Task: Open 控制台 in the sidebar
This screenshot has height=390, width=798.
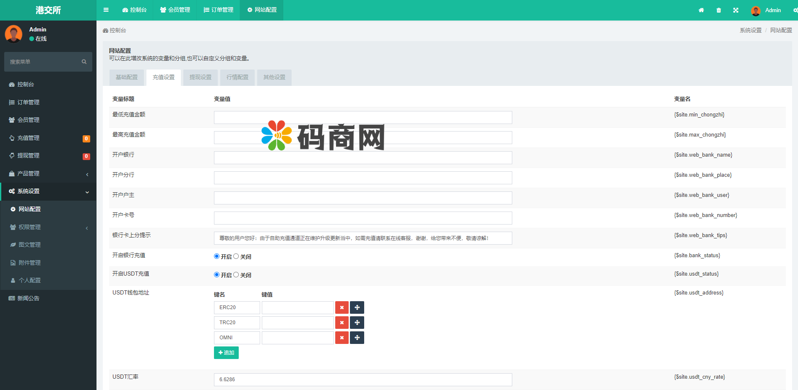Action: [48, 84]
